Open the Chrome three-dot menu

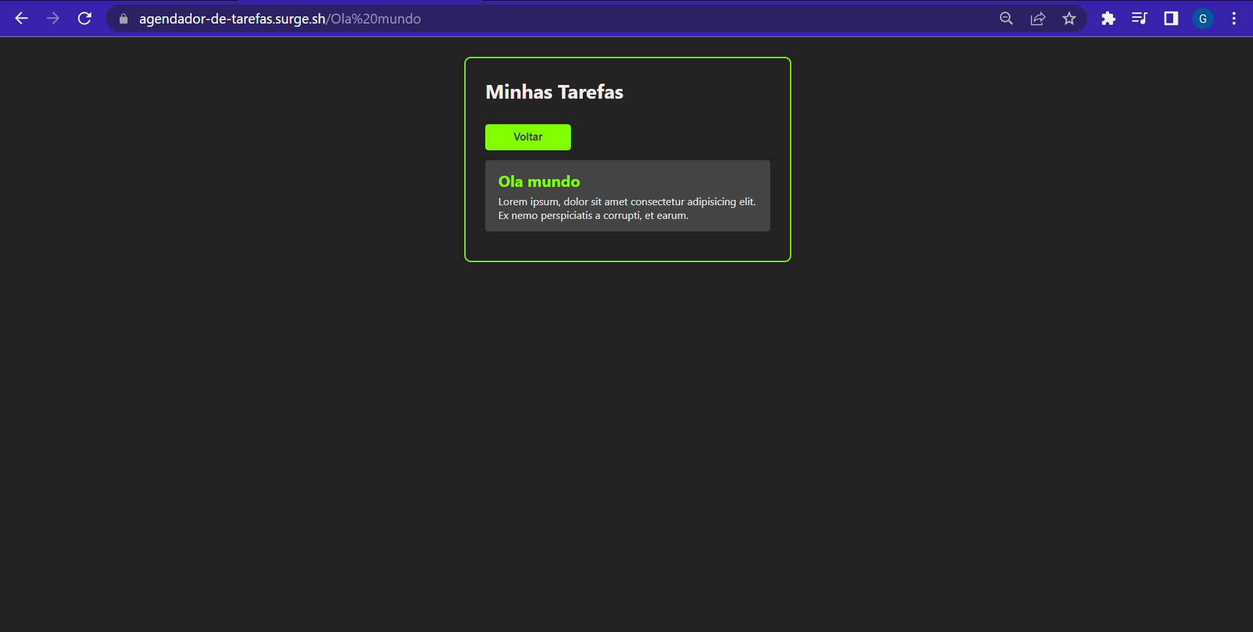pyautogui.click(x=1234, y=18)
